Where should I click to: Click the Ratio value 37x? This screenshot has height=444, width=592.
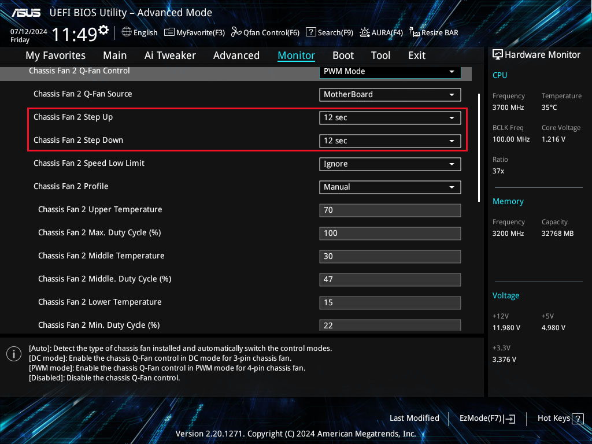(x=498, y=171)
